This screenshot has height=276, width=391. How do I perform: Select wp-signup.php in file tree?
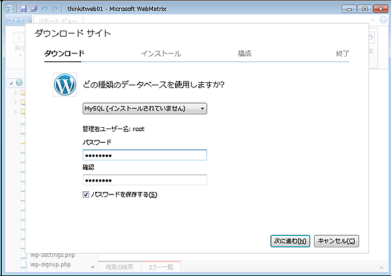pos(50,264)
